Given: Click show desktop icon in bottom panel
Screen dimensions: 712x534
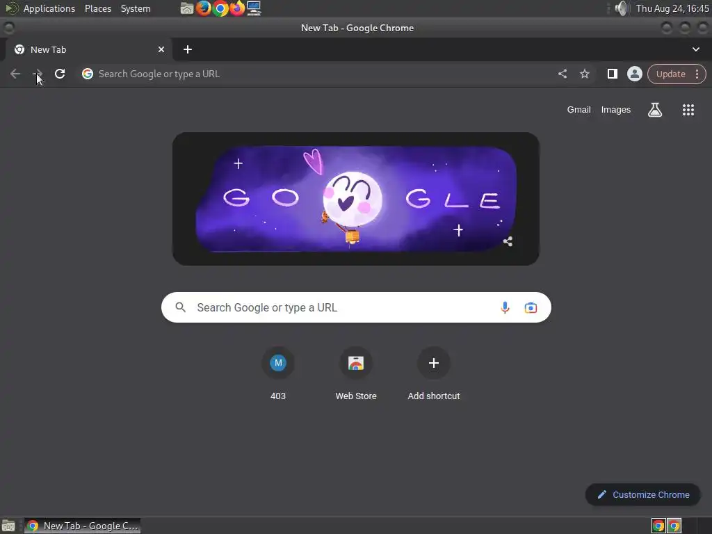Looking at the screenshot, I should coord(8,526).
